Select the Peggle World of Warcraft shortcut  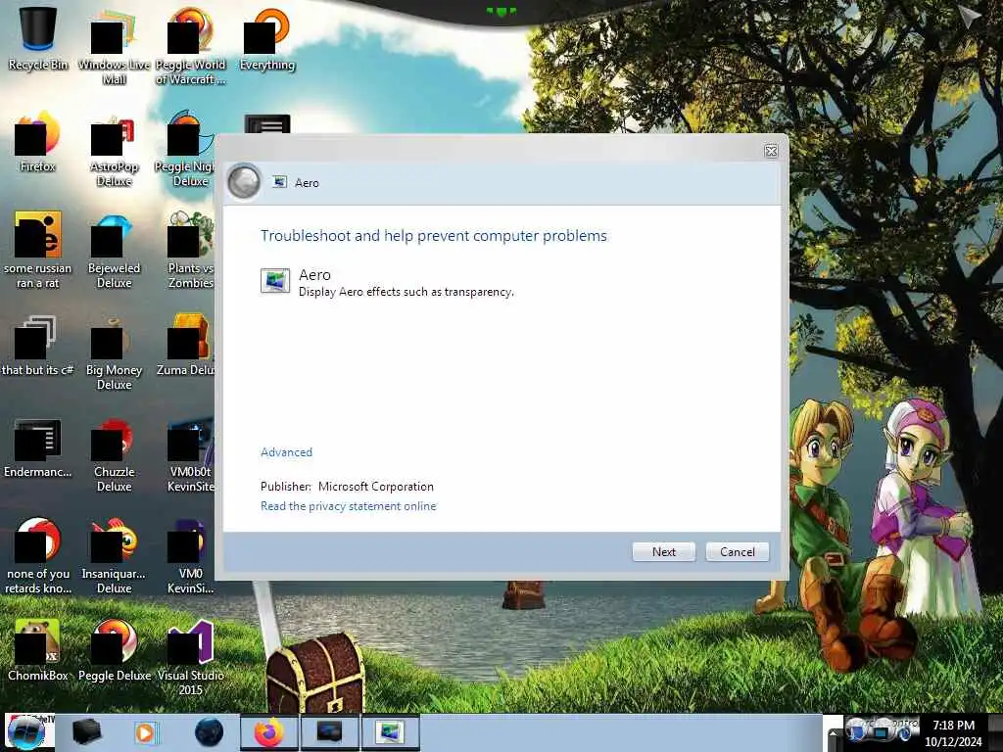[x=190, y=45]
